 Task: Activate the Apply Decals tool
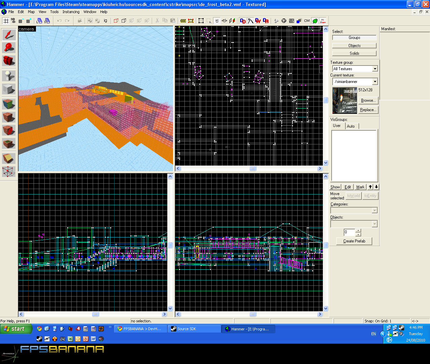click(9, 130)
